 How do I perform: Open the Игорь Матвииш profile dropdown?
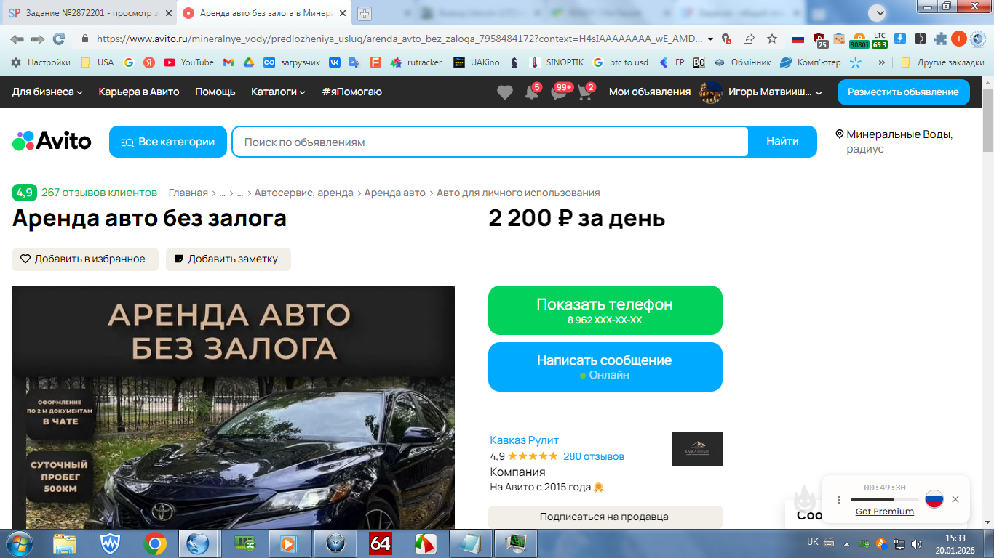pos(776,92)
